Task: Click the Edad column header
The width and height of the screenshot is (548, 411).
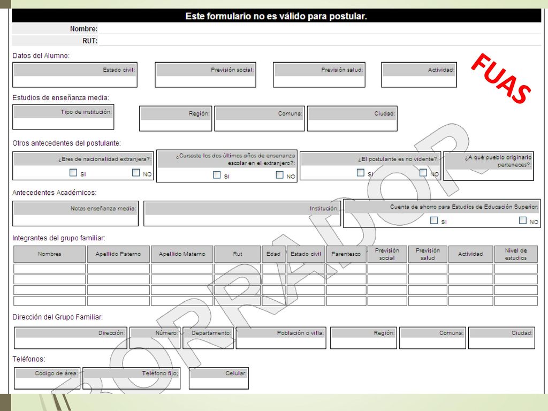Action: tap(273, 254)
